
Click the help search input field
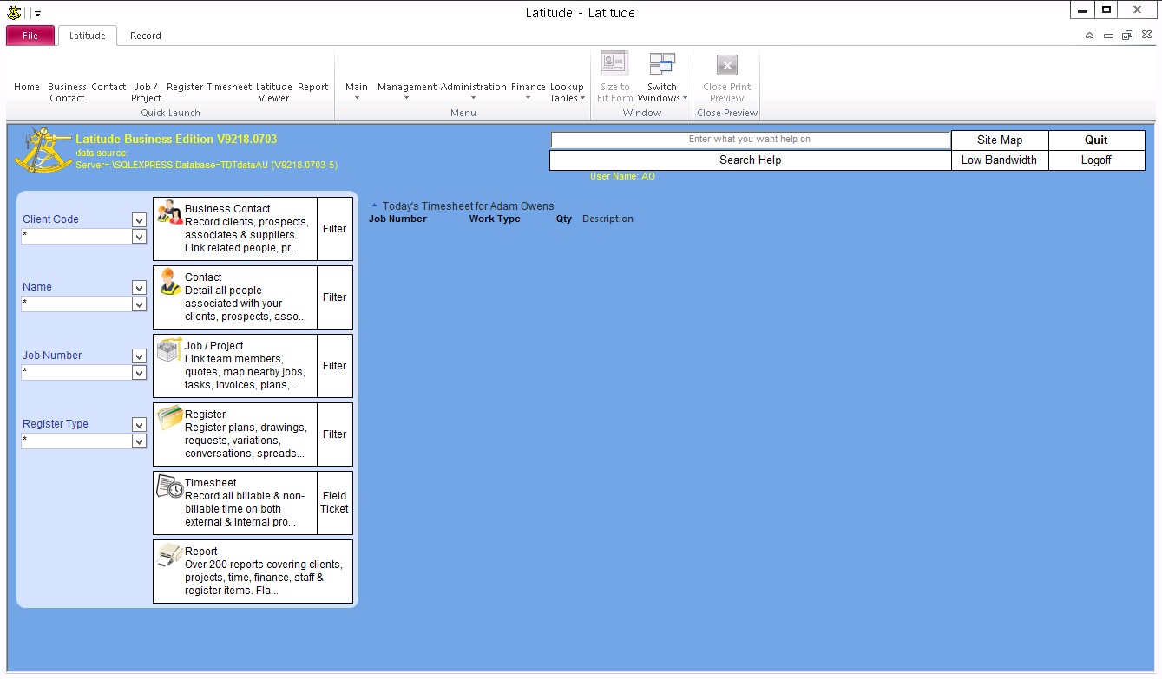click(750, 140)
